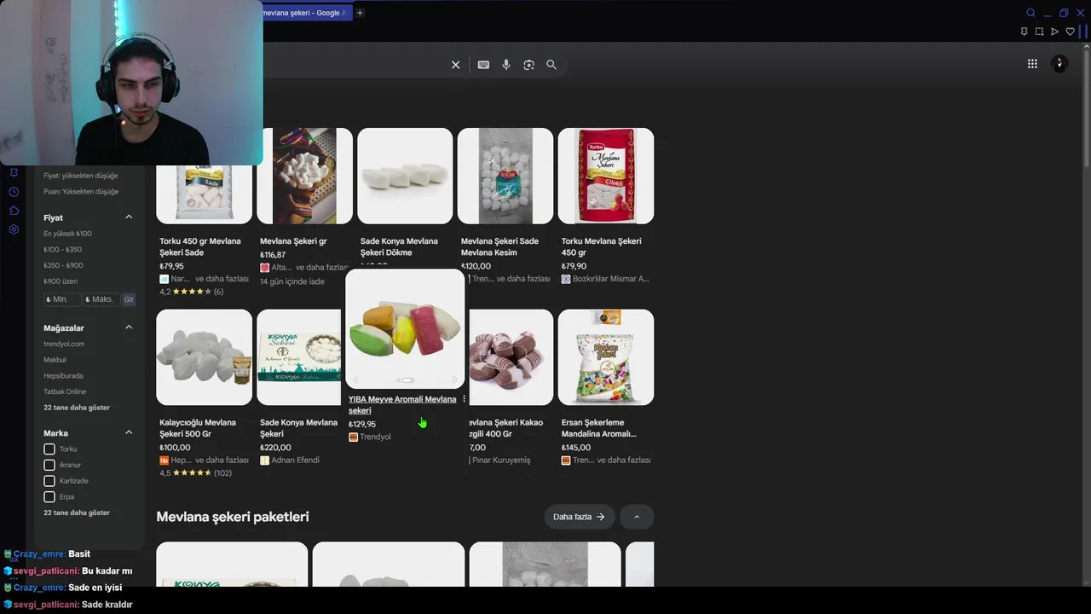The width and height of the screenshot is (1091, 614).
Task: Filter price range ₺350 - ₺900
Action: tap(63, 265)
